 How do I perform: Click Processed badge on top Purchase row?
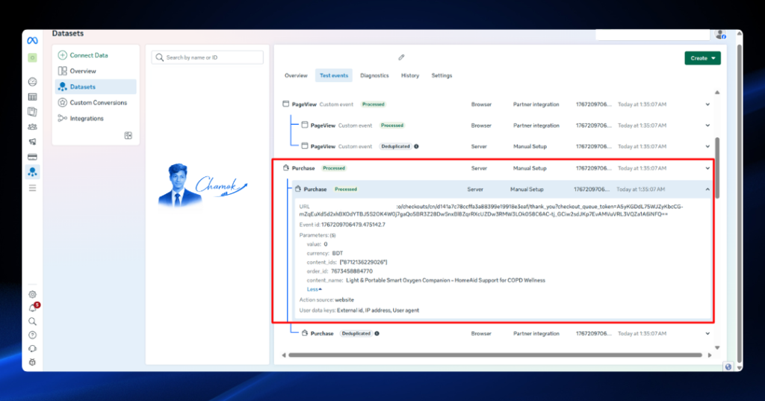[334, 168]
